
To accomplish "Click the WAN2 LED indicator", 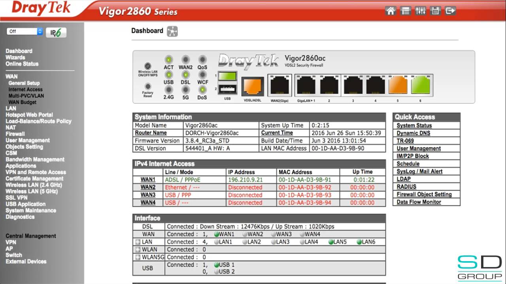I will [186, 60].
